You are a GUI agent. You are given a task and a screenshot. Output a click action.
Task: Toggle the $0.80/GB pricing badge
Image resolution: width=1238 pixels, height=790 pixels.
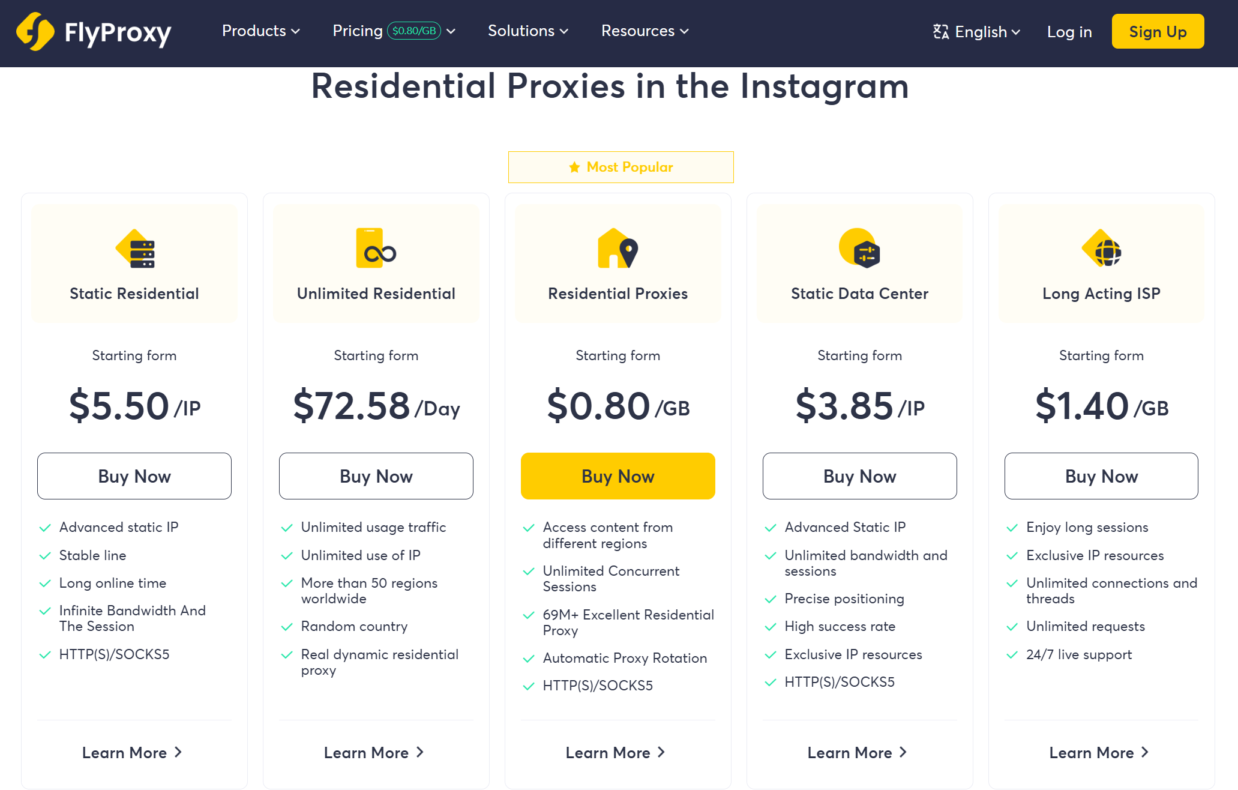coord(414,31)
